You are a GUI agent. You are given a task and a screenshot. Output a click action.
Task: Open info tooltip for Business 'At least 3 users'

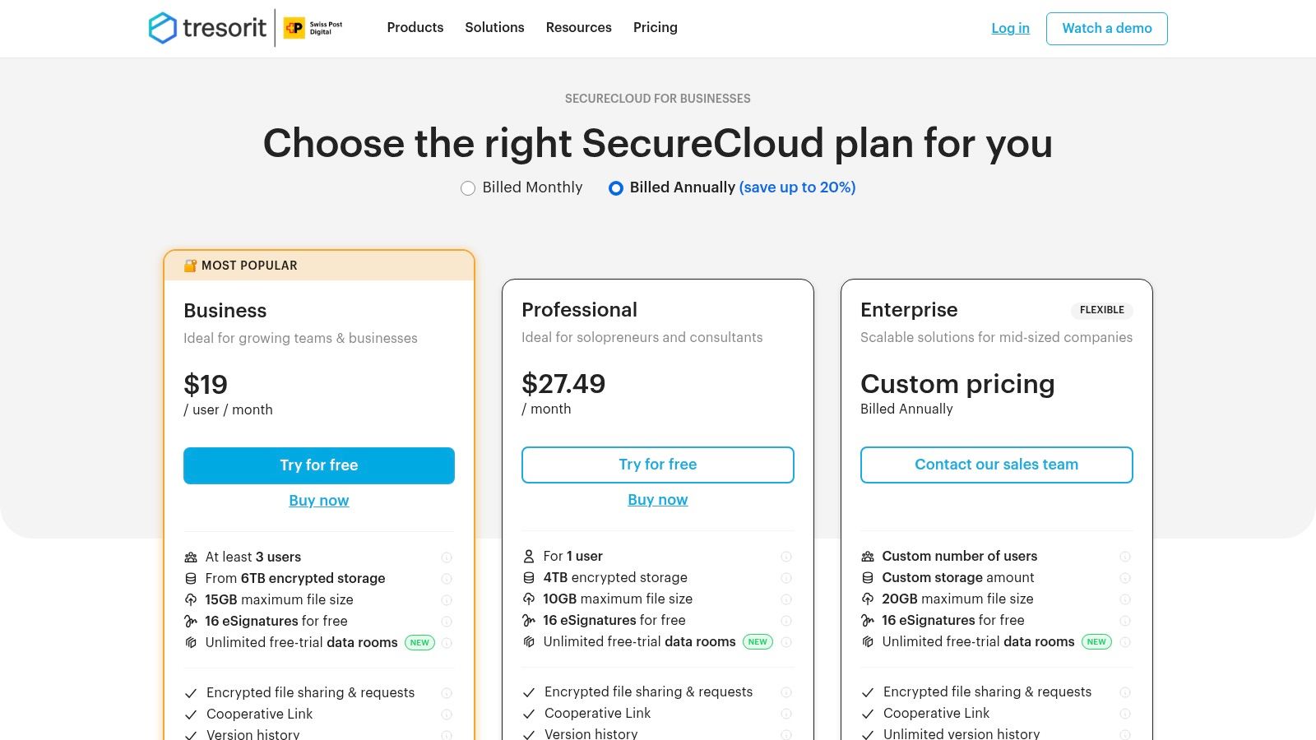446,557
